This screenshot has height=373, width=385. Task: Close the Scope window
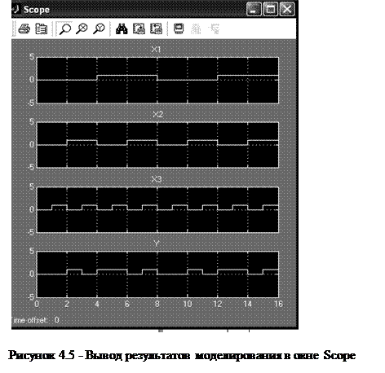tap(287, 9)
